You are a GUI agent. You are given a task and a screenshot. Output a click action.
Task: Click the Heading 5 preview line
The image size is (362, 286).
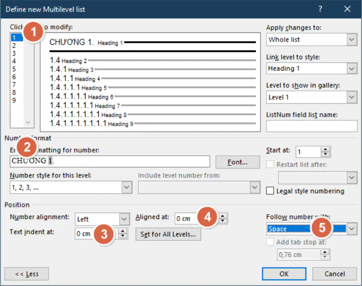(153, 87)
